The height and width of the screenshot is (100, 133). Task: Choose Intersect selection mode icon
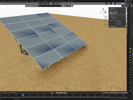117,13
